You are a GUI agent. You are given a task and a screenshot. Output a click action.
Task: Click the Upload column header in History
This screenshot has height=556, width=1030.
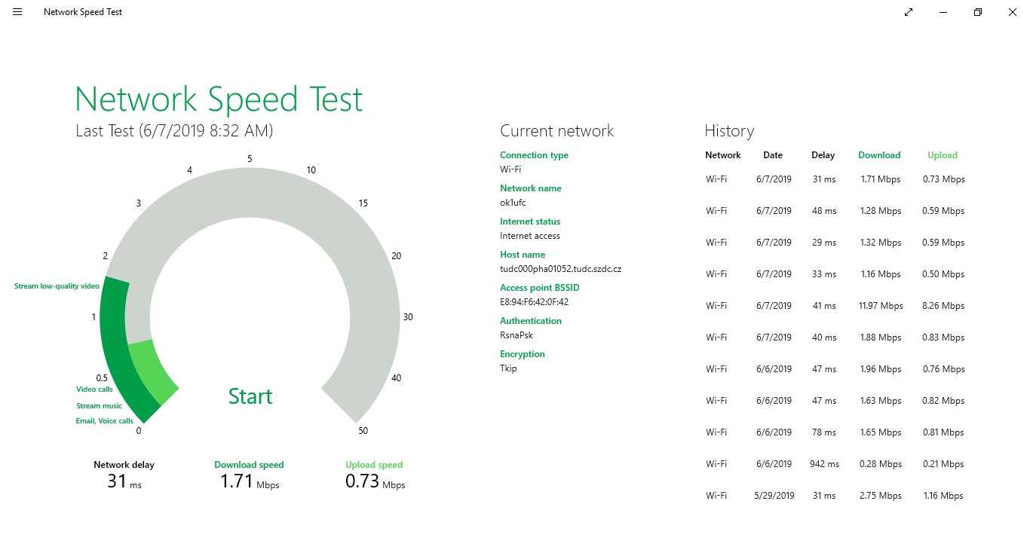(942, 155)
